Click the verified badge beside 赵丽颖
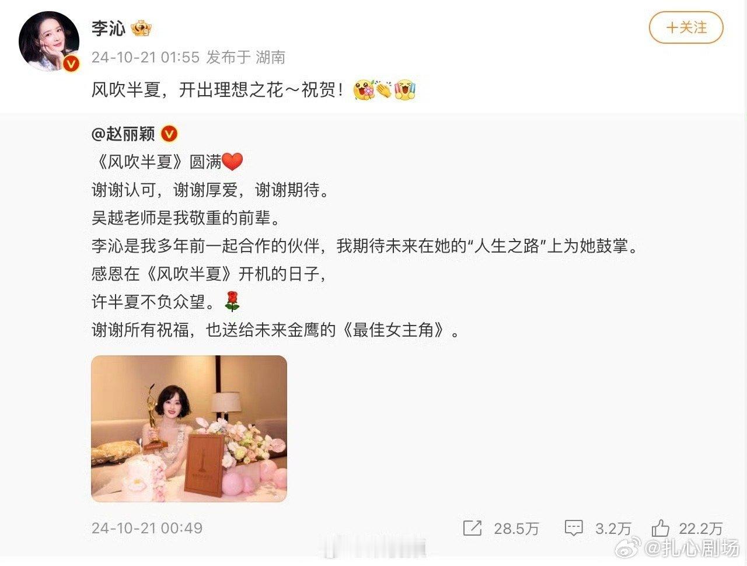747x566 pixels. 169,134
